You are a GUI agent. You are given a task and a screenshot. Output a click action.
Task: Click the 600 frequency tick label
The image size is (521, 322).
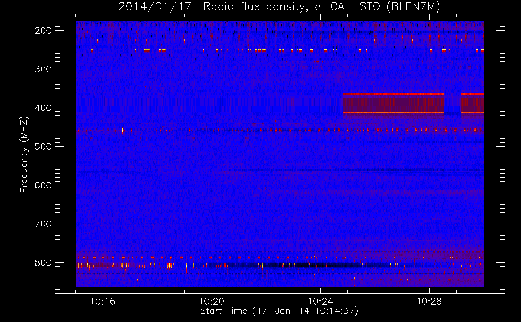click(43, 185)
